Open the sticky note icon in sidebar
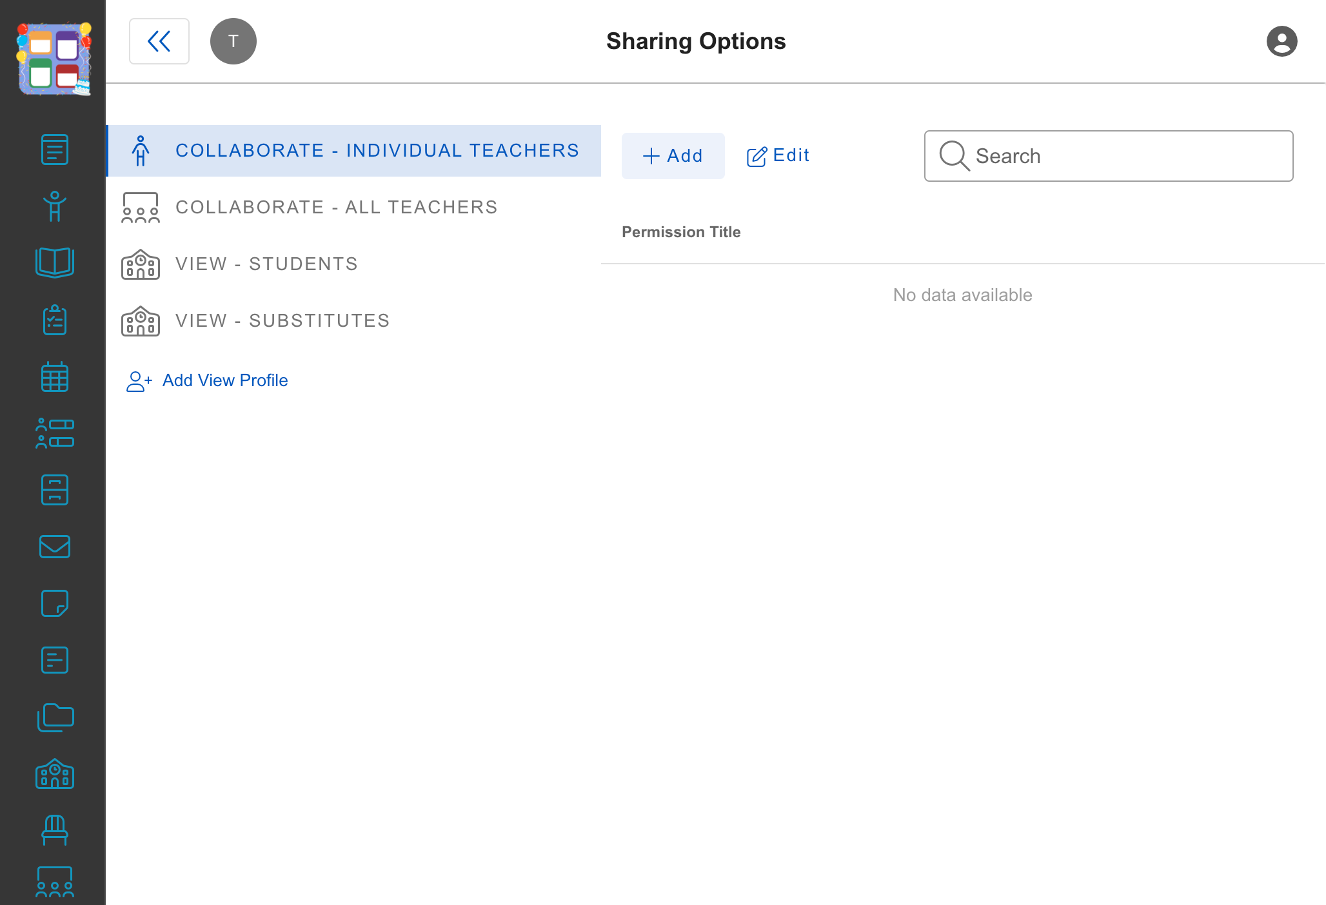The image size is (1326, 905). (55, 603)
